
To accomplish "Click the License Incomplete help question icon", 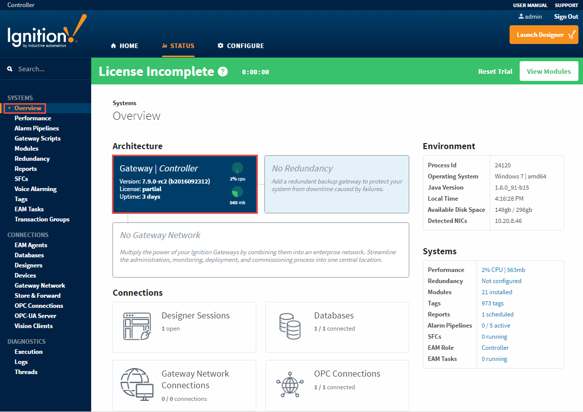I will pyautogui.click(x=222, y=72).
